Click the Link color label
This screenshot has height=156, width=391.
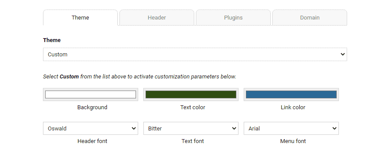(x=293, y=107)
